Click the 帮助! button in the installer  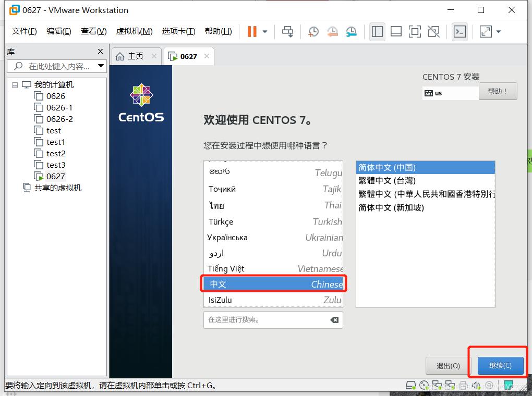[498, 91]
